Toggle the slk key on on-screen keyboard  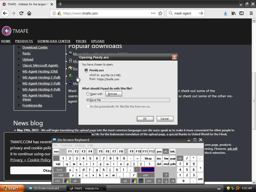[165, 151]
